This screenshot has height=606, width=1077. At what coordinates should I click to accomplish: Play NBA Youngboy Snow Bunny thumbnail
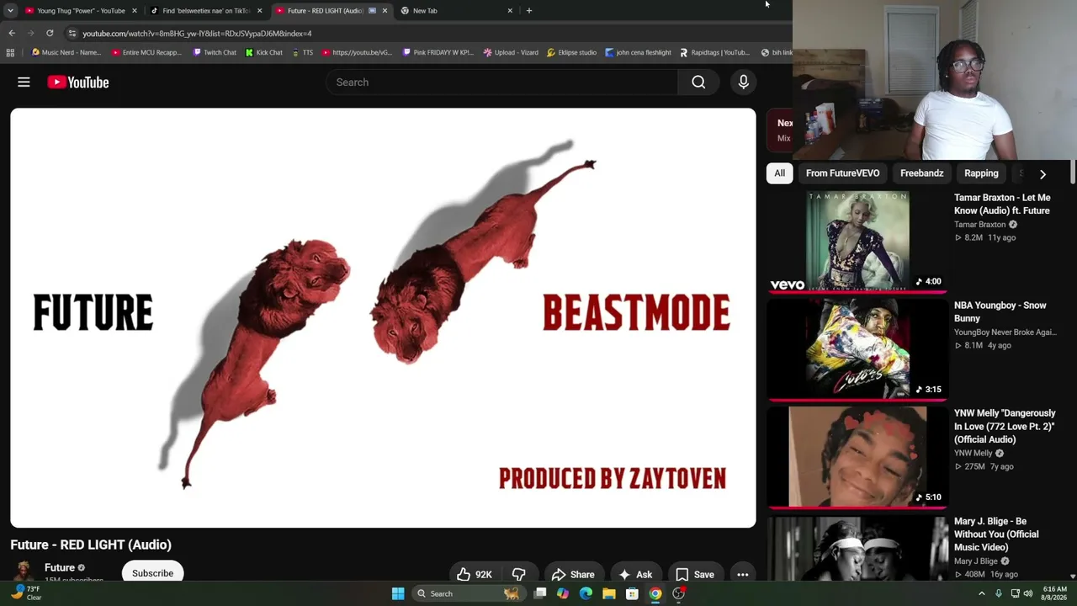[x=857, y=349]
